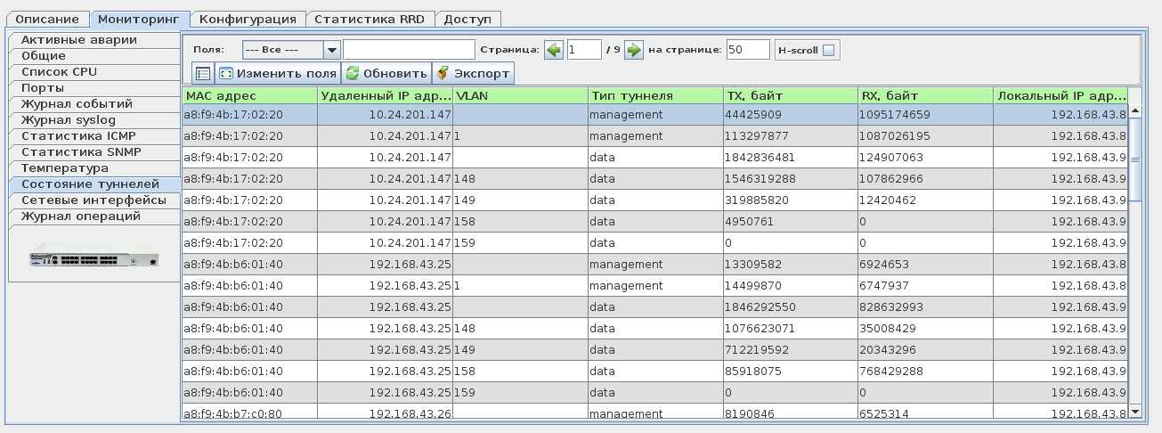Image resolution: width=1162 pixels, height=433 pixels.
Task: Focus the filter text field next to Поля dropdown
Action: click(409, 50)
